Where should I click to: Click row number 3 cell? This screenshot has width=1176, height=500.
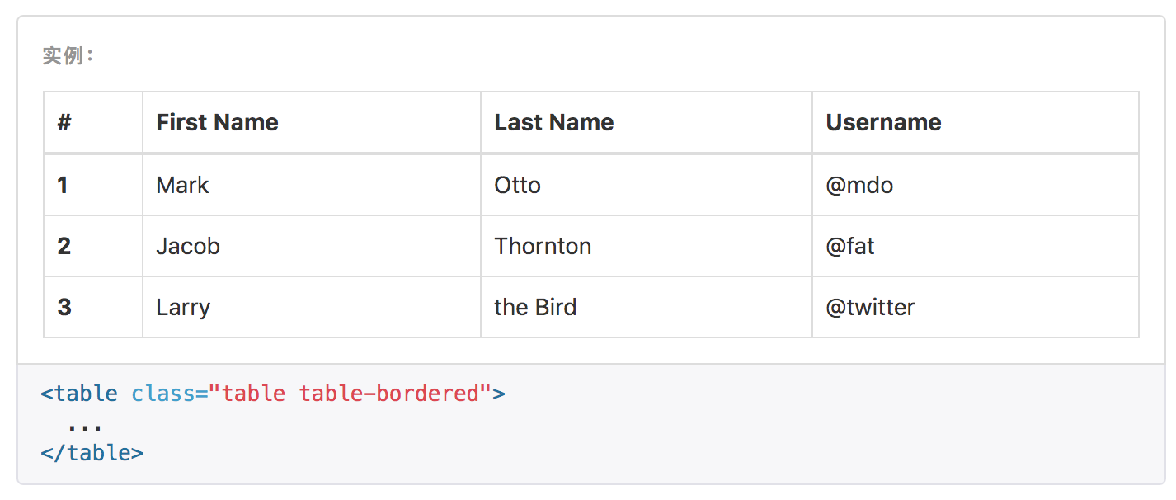[93, 307]
